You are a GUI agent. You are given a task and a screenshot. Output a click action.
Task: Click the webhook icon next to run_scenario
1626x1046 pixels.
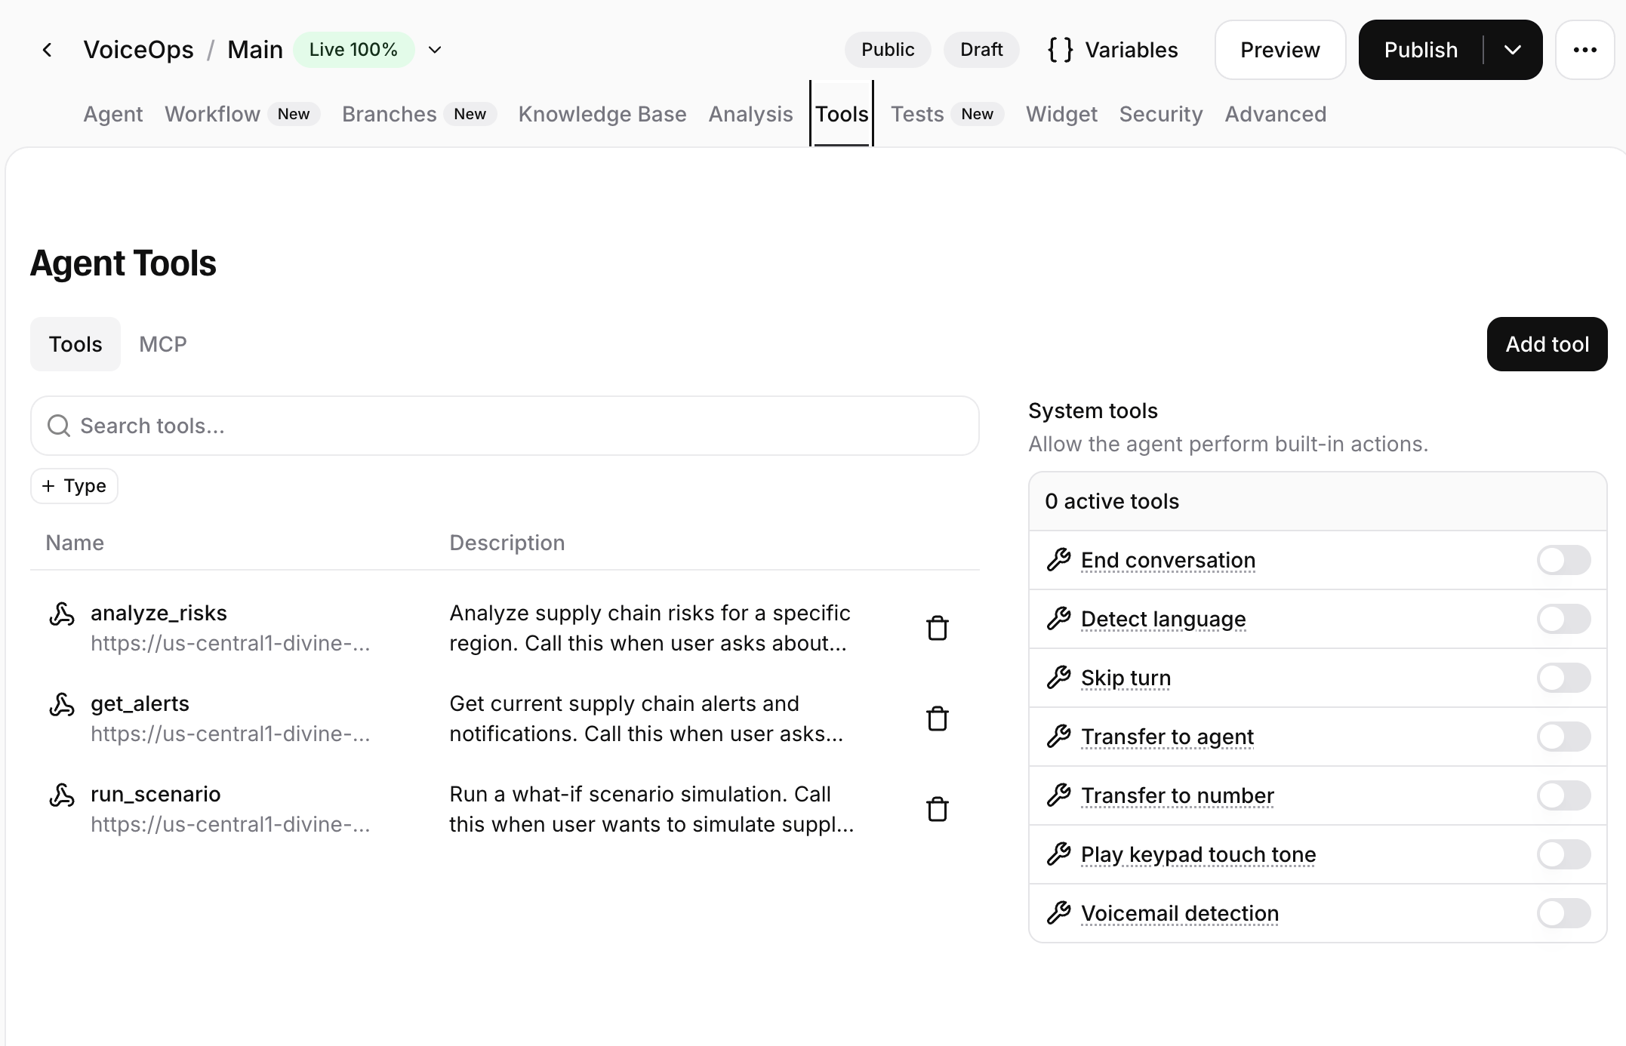(x=62, y=795)
